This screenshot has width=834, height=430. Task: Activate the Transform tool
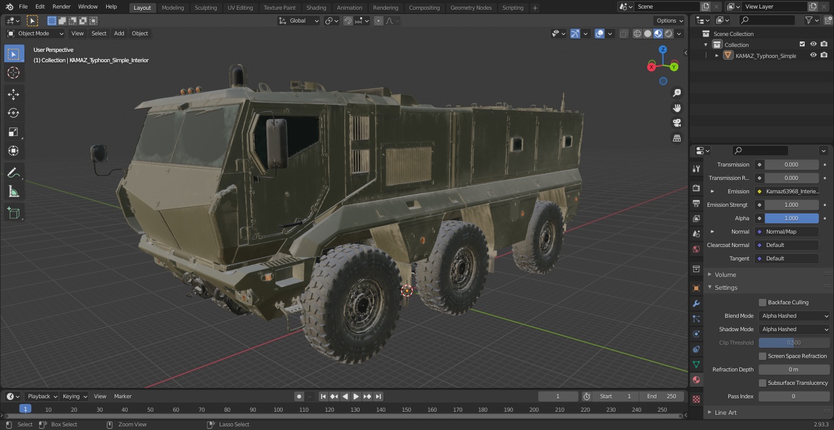click(x=13, y=151)
